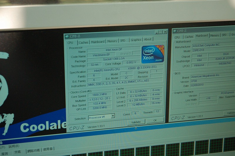Click the QPI Link value 3200.5 MHz
This screenshot has width=235, height=156.
pos(100,108)
